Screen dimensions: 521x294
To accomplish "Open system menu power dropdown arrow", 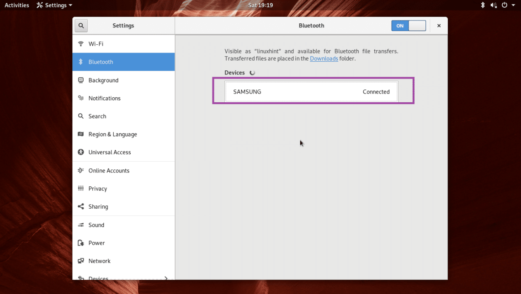I will (x=513, y=5).
